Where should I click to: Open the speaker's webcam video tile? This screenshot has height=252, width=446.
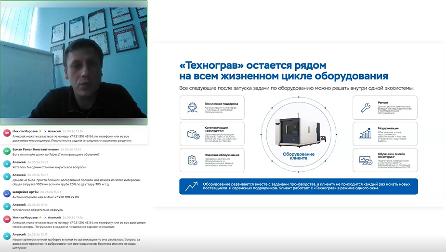tap(74, 63)
